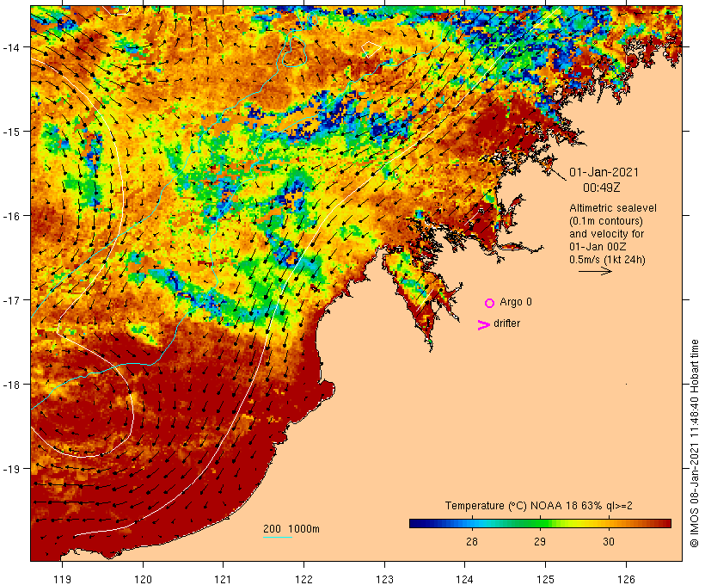Click the 'Argo 0' legend label

pos(516,302)
